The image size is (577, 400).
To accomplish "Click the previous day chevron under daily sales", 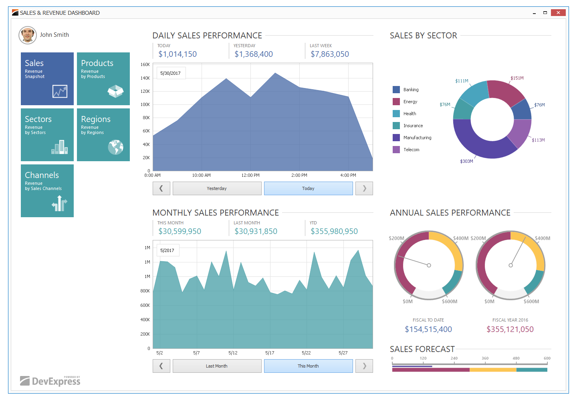I will (x=161, y=188).
